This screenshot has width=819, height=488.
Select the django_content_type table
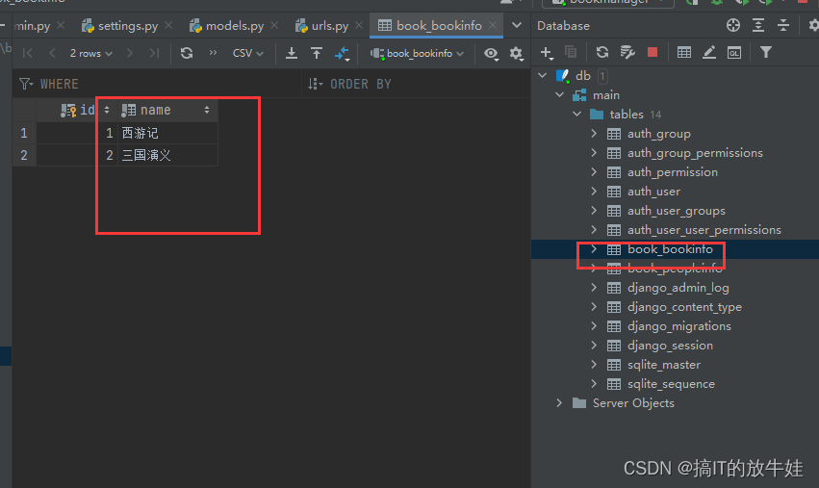pos(684,307)
